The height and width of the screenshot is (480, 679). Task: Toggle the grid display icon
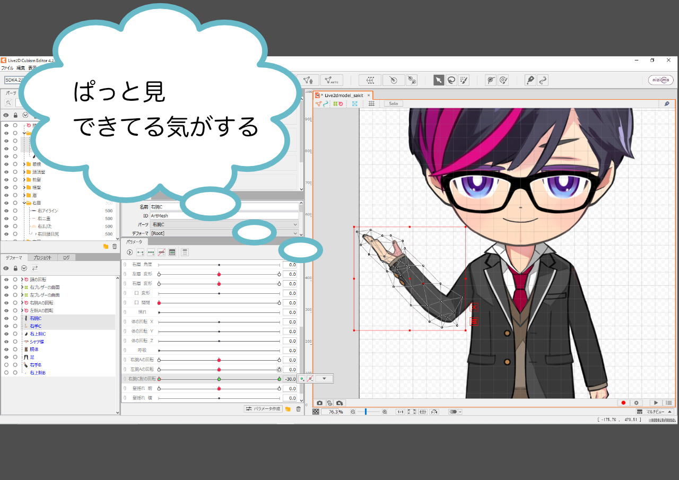point(371,103)
